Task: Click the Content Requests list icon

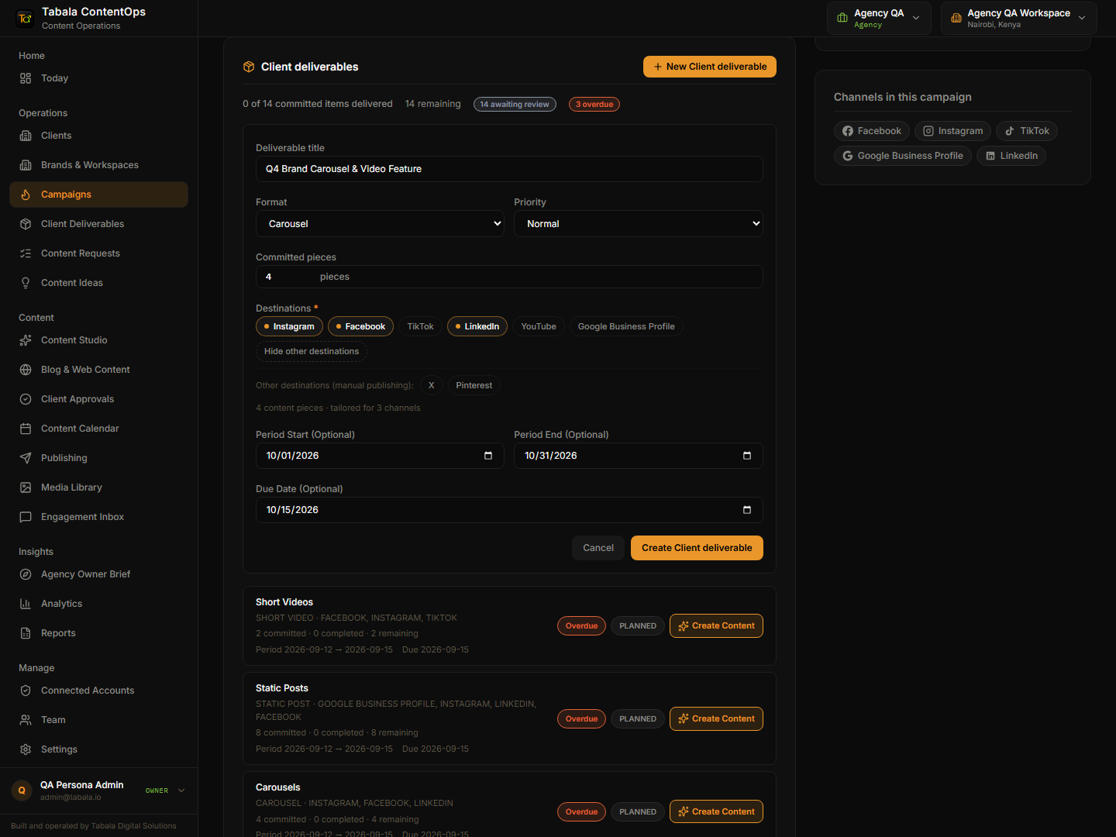Action: pyautogui.click(x=26, y=253)
